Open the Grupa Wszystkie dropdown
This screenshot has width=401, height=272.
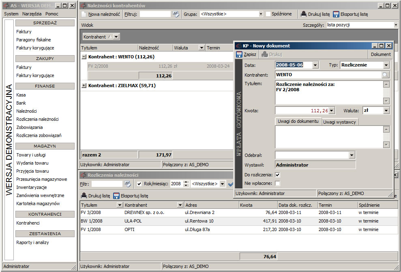[x=261, y=14]
